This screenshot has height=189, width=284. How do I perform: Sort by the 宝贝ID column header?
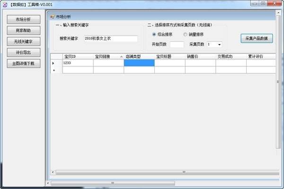pyautogui.click(x=78, y=56)
